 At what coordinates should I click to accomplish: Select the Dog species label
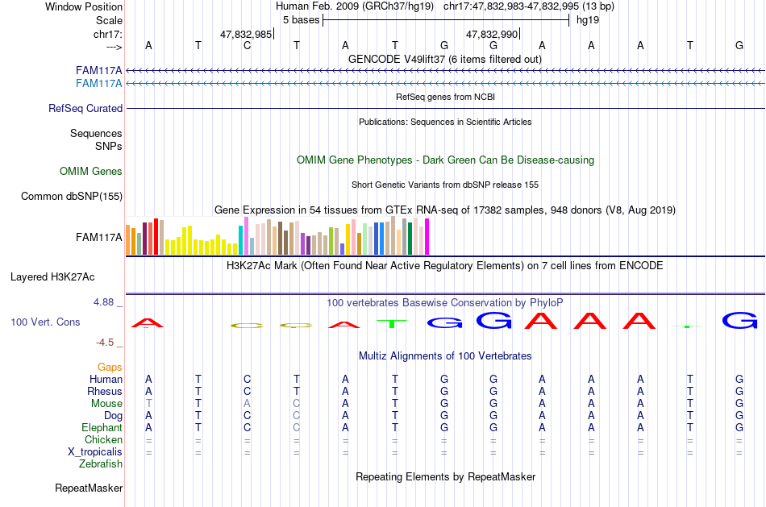113,416
